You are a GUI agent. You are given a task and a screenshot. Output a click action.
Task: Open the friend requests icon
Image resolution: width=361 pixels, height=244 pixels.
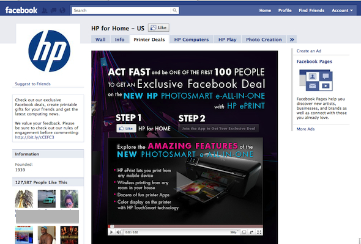45,10
